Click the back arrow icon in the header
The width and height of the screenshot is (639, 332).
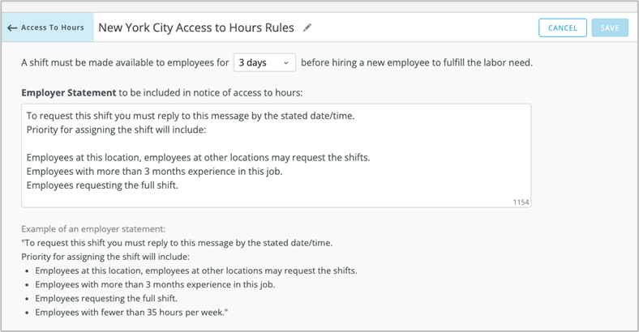pyautogui.click(x=12, y=28)
